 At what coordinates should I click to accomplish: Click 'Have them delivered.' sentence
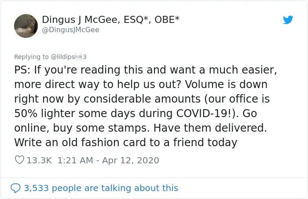(210, 128)
